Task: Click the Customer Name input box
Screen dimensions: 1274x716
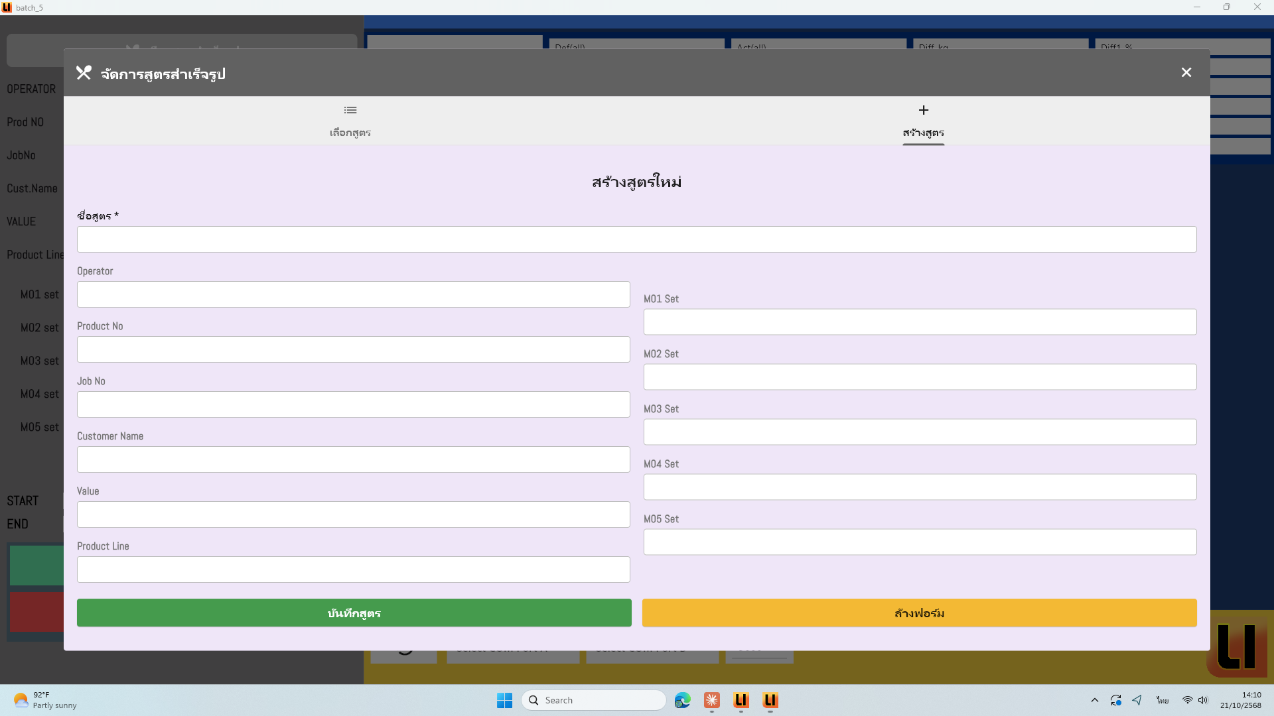Action: pyautogui.click(x=353, y=459)
